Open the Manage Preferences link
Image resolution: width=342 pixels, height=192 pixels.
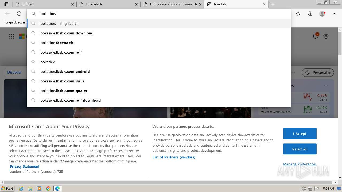(300, 164)
